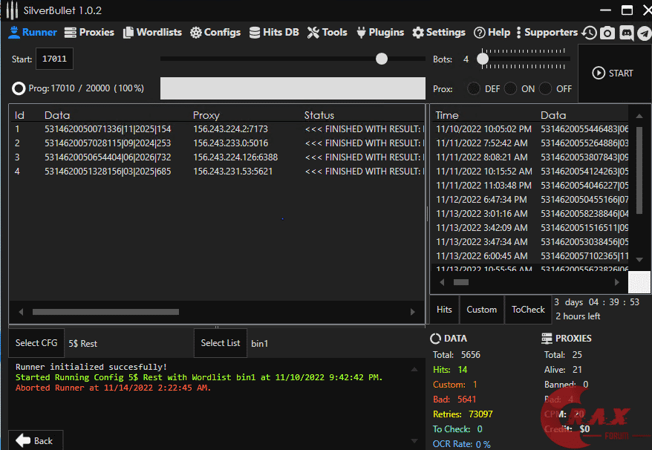Click the Start position input field
This screenshot has height=450, width=652.
pyautogui.click(x=54, y=59)
